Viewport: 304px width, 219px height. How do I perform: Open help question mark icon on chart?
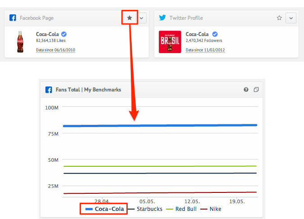click(x=246, y=90)
